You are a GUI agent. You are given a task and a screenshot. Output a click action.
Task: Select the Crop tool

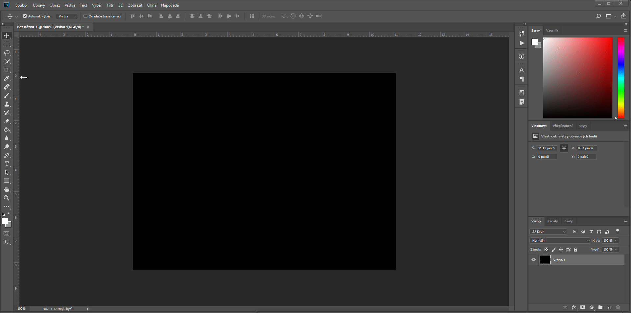tap(7, 69)
